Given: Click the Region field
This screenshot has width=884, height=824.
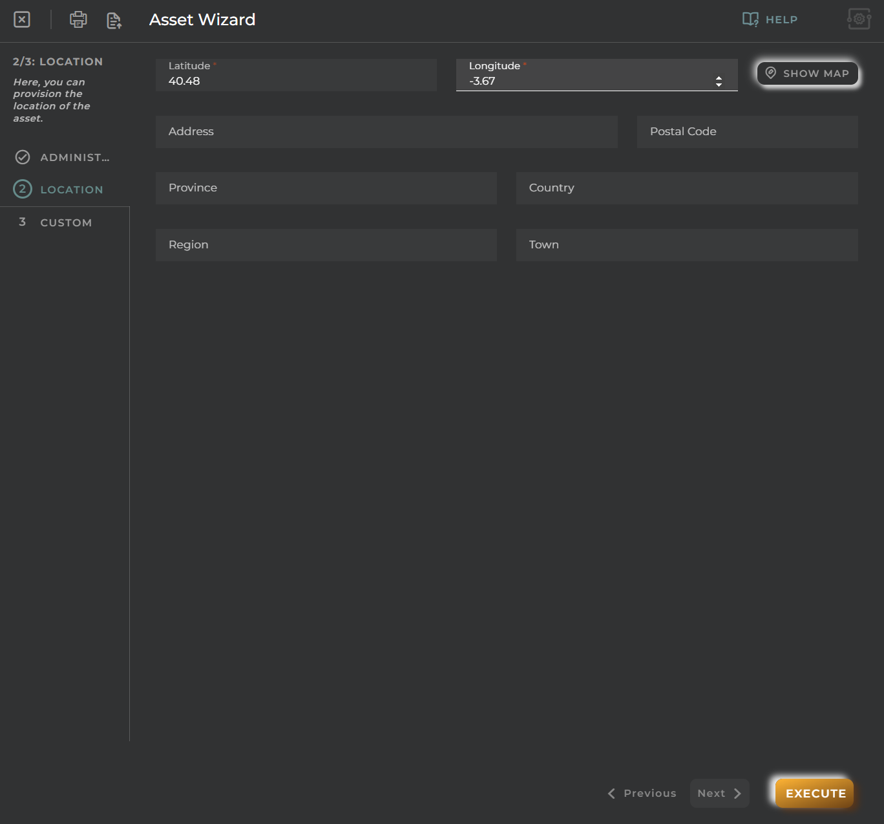Looking at the screenshot, I should [326, 245].
